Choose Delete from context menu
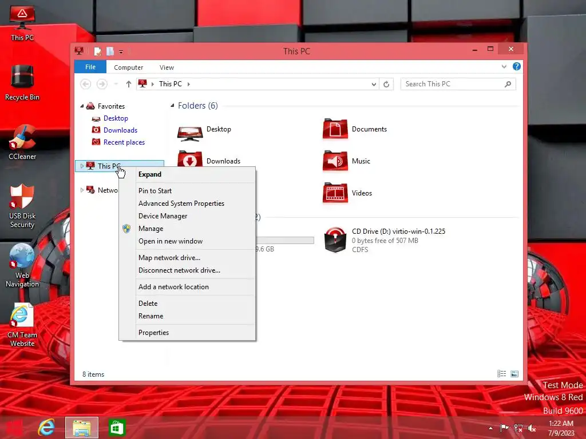Image resolution: width=586 pixels, height=439 pixels. coord(187,304)
